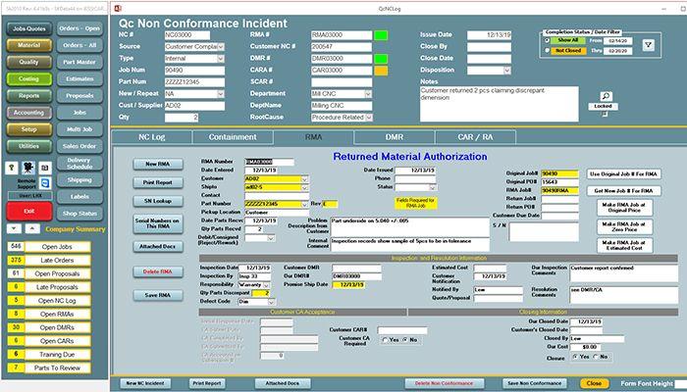This screenshot has height=392, width=687.
Task: Select the Not Closed radio button
Action: click(547, 51)
